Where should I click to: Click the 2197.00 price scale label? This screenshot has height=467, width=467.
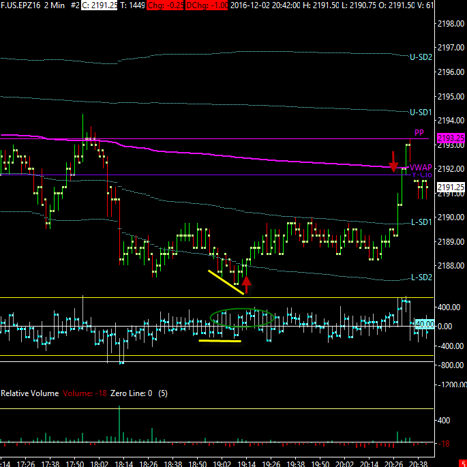[451, 47]
